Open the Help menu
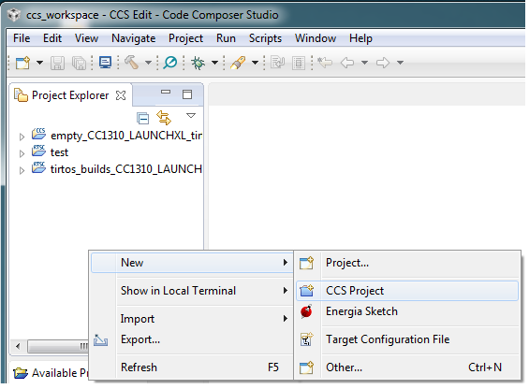 tap(360, 38)
